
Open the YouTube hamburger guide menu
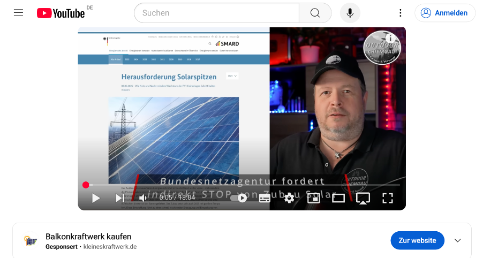[x=19, y=13]
